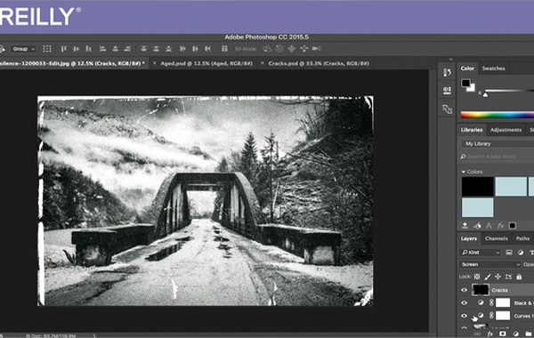
Task: Select 3D Scale camera icon
Action: [316, 49]
